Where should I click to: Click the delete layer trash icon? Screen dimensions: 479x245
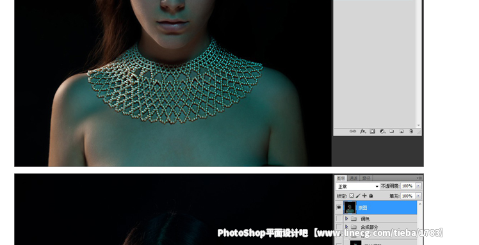[411, 131]
